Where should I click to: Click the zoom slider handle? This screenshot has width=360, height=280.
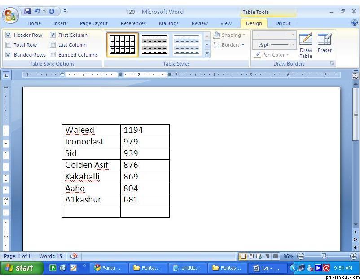click(324, 256)
